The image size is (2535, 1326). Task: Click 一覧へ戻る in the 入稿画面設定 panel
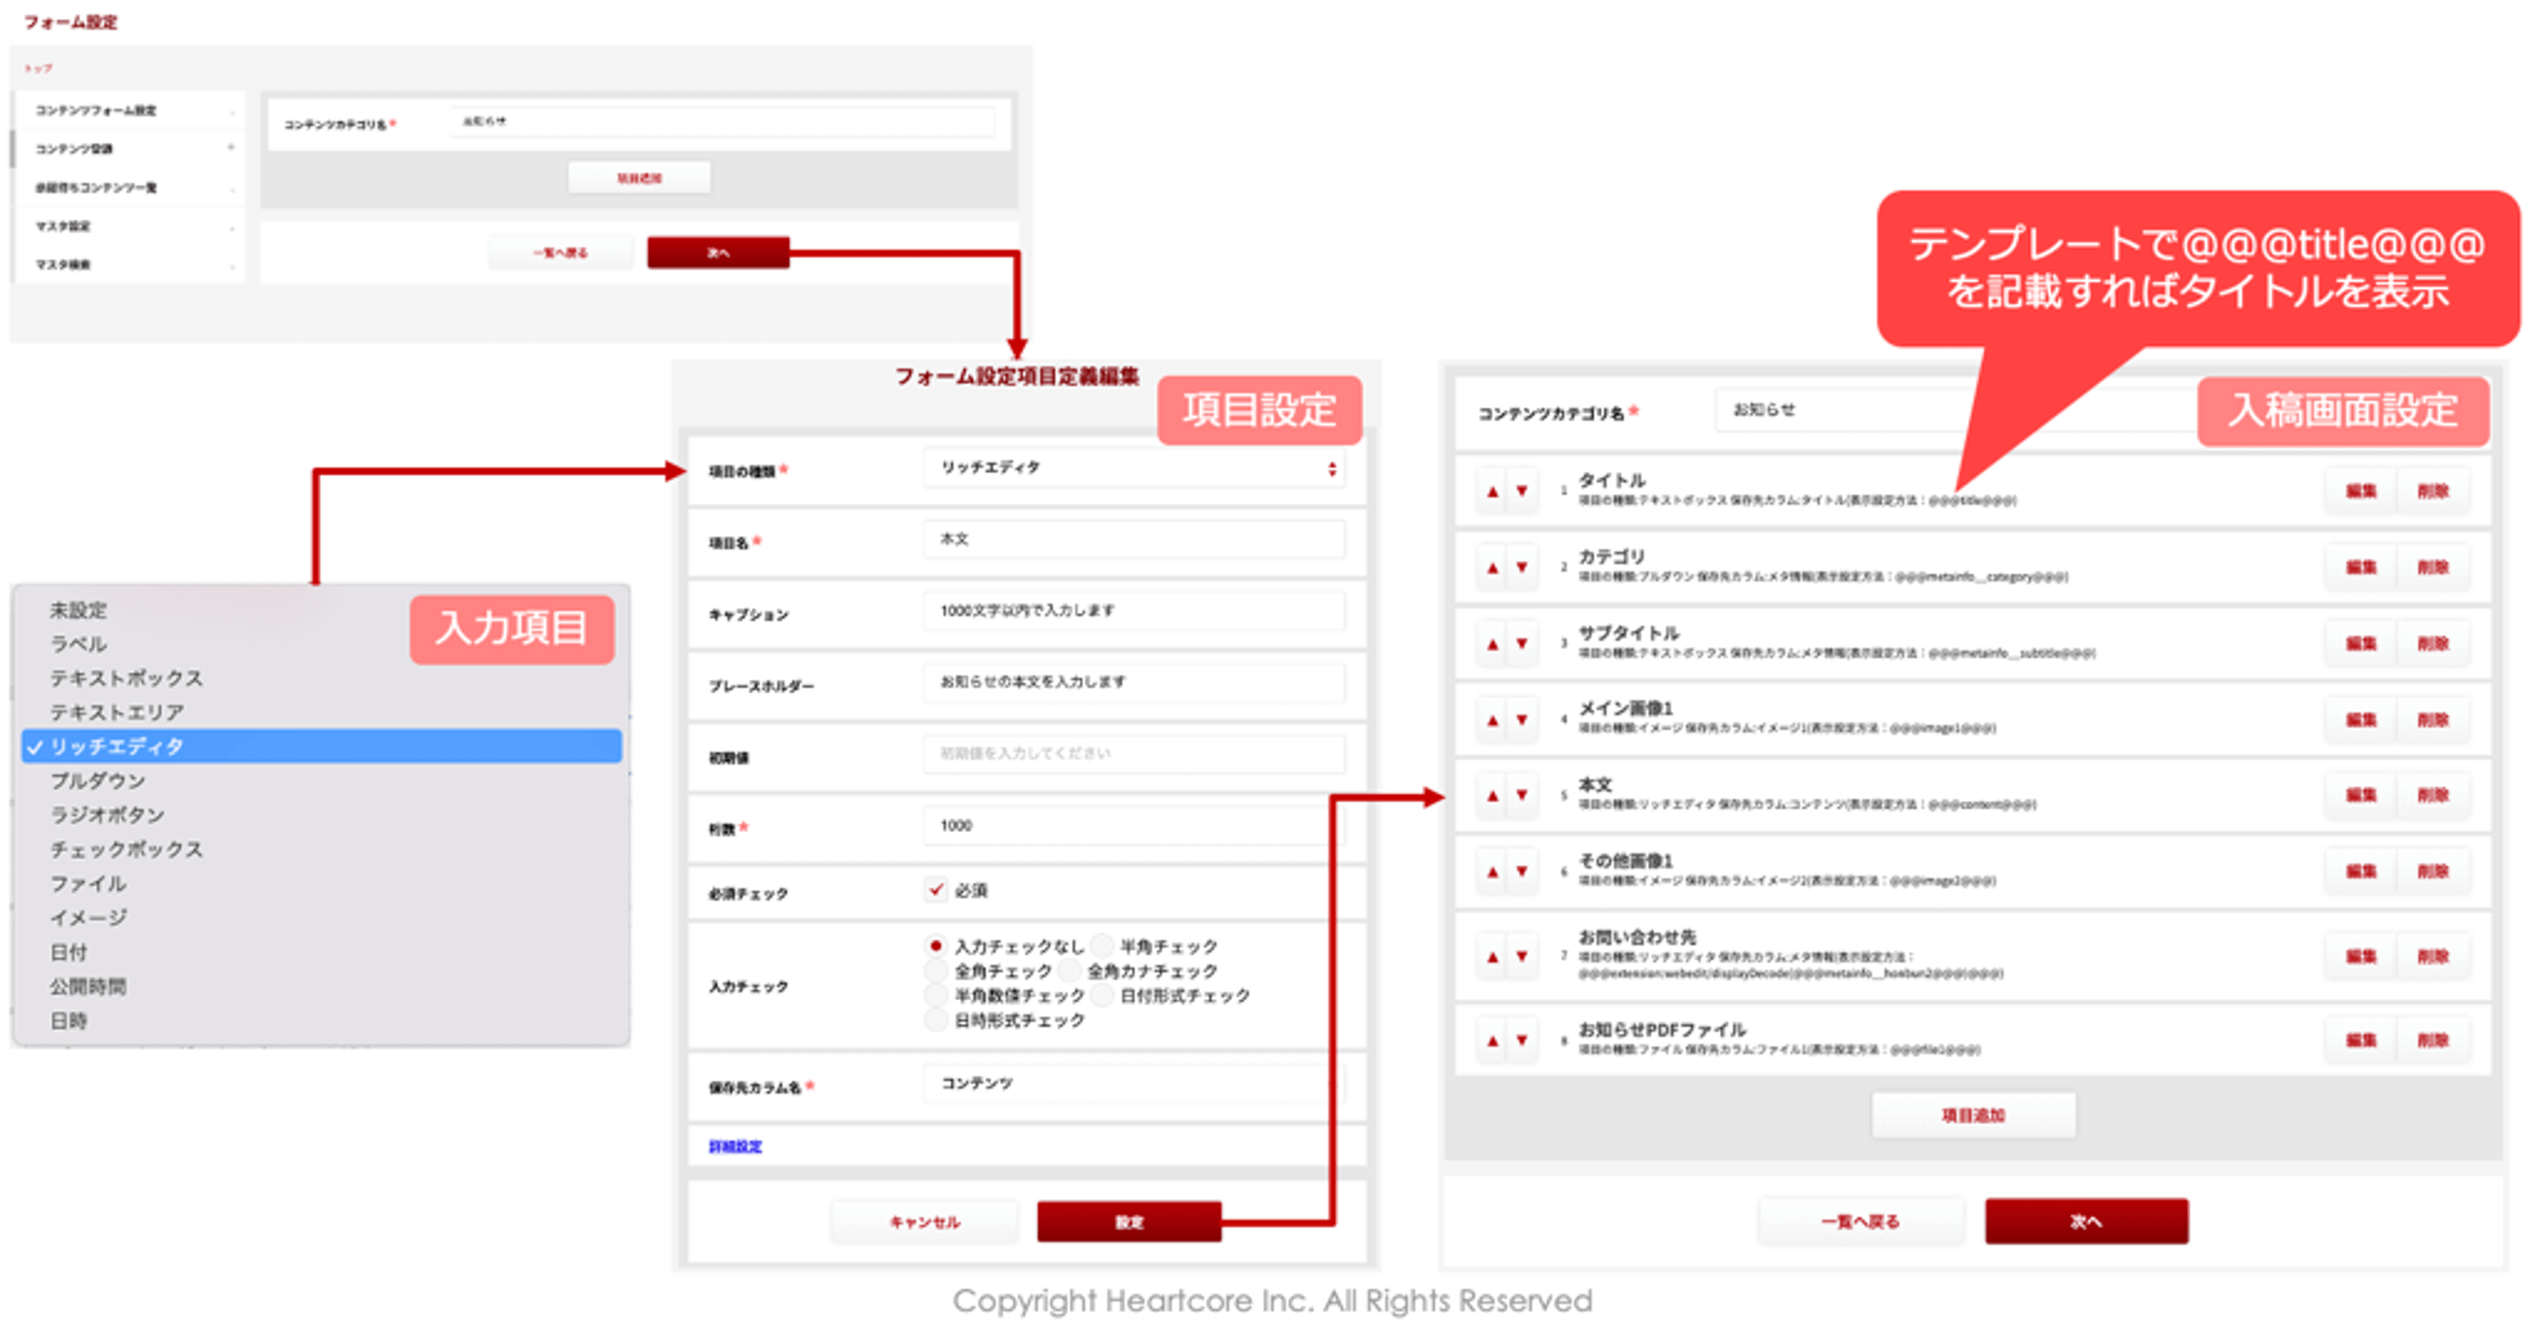[1860, 1222]
